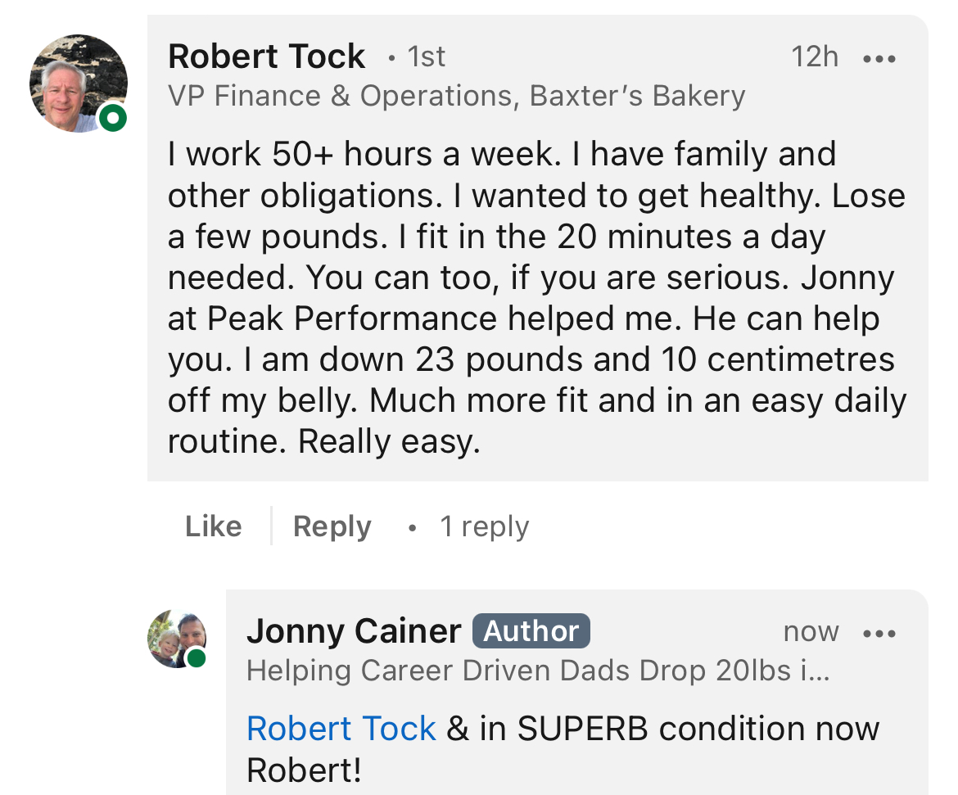Click the truncated 'Helping Career Driven Dads' headline
958x795 pixels.
[538, 671]
